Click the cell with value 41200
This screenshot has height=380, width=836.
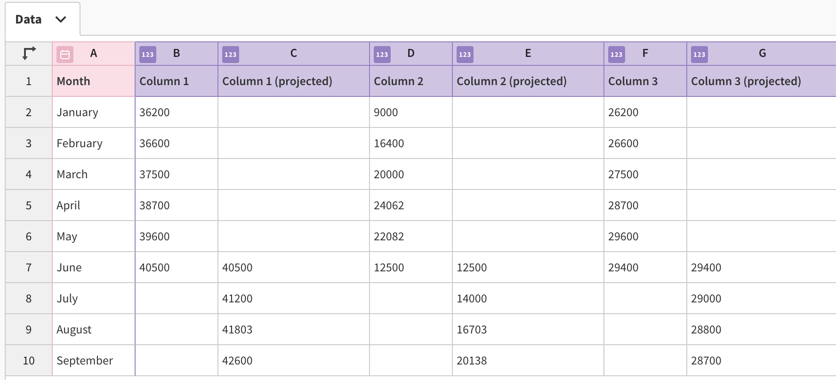point(294,299)
